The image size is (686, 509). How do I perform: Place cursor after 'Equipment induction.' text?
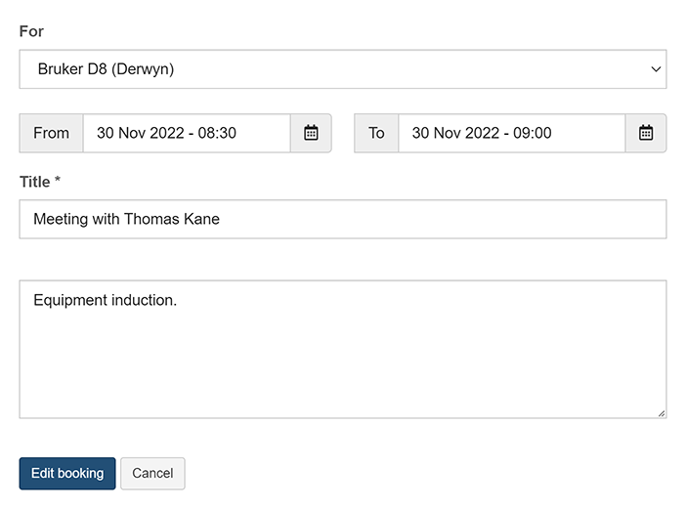click(180, 300)
